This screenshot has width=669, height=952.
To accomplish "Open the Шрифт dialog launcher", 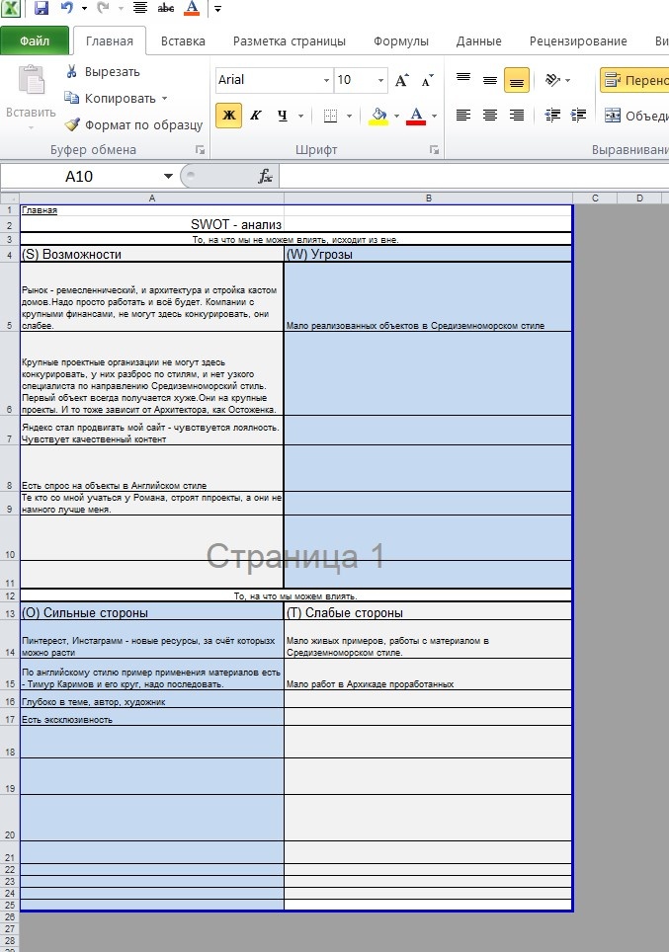I will [434, 150].
